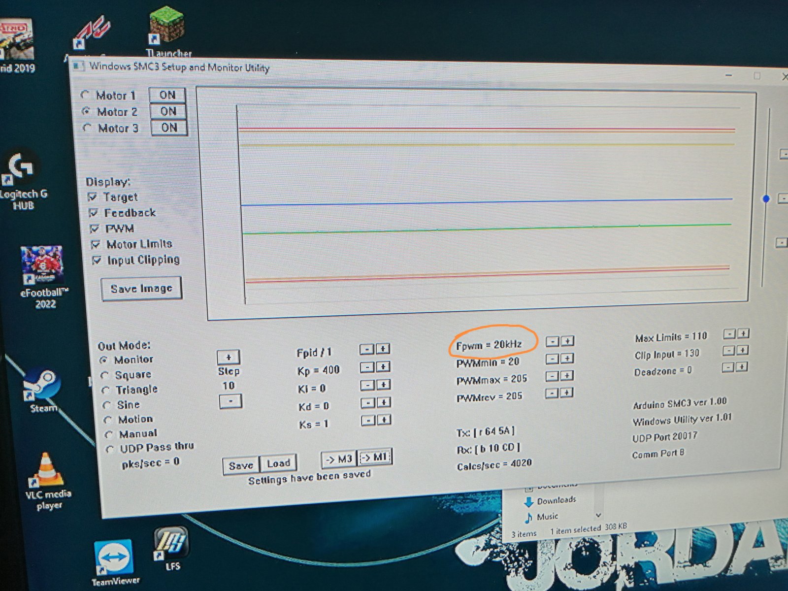Click the Save Image button
The width and height of the screenshot is (788, 591).
[141, 289]
